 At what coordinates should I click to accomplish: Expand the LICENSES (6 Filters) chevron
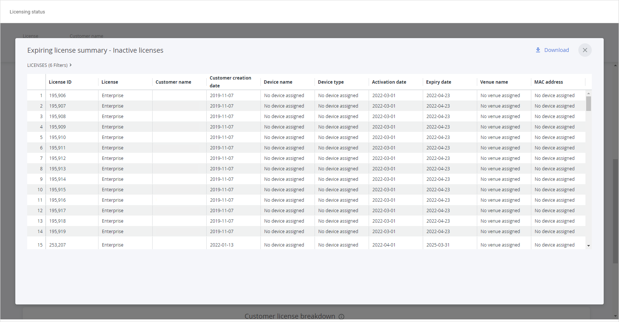point(71,65)
